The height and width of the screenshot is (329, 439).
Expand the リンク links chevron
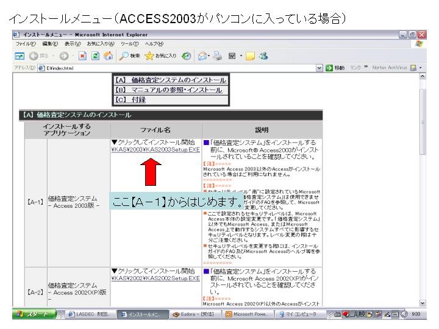click(x=366, y=67)
